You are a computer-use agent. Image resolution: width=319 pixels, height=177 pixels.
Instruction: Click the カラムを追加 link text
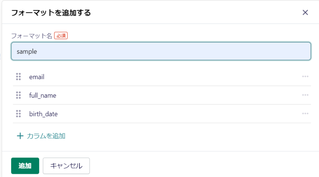46,136
